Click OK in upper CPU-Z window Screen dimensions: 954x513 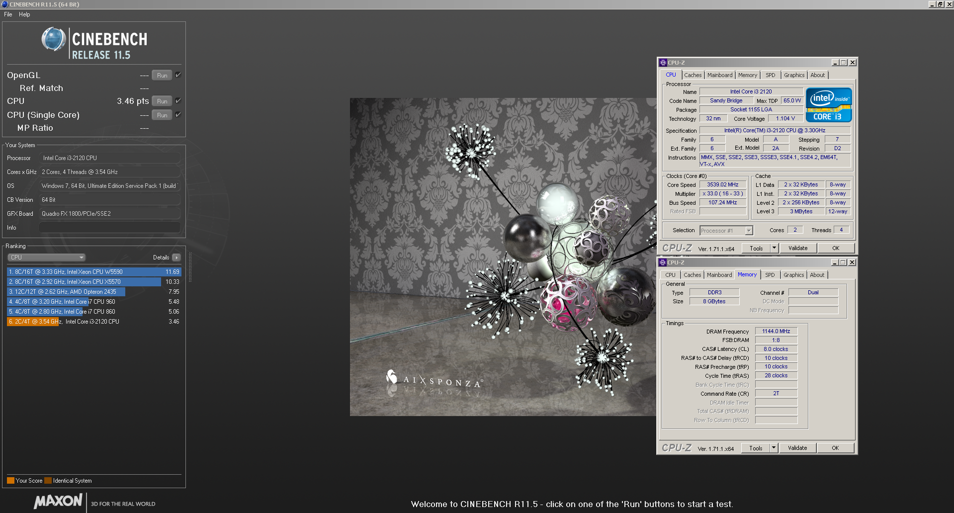click(836, 248)
